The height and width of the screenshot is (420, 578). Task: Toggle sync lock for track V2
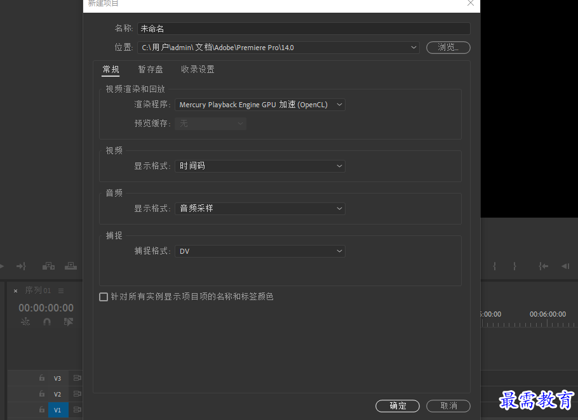(77, 394)
